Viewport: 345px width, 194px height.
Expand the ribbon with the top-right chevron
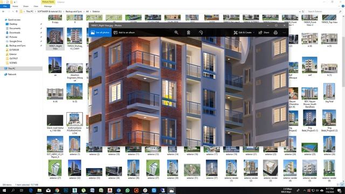click(340, 6)
